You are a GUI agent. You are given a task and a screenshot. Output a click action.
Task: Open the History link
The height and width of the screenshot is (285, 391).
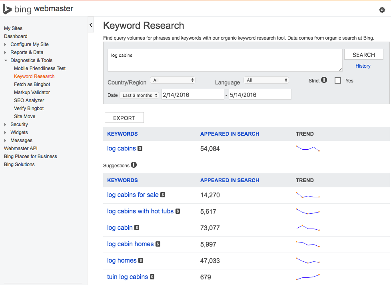tap(363, 66)
